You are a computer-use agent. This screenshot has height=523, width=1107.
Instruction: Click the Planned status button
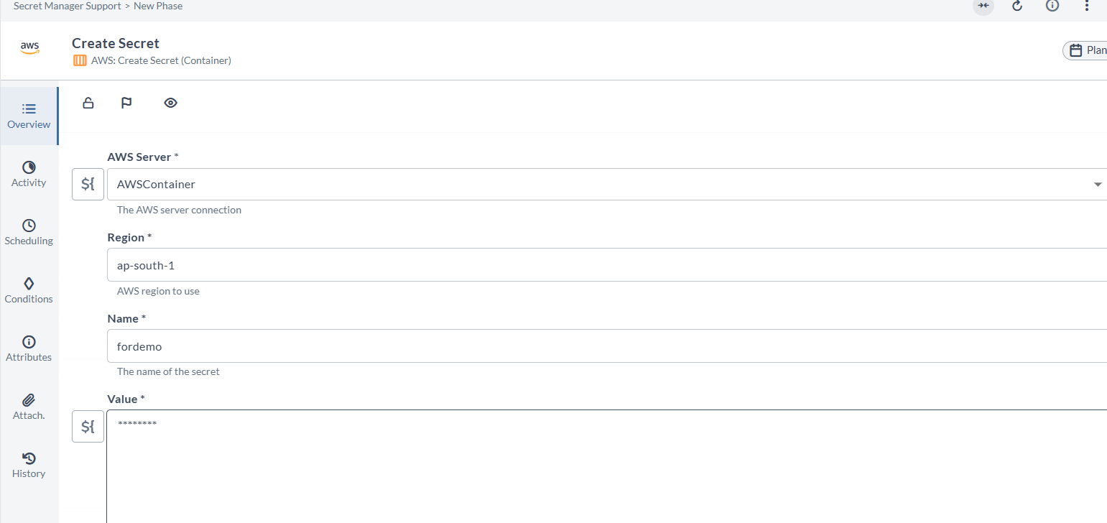pyautogui.click(x=1088, y=50)
